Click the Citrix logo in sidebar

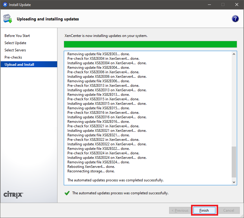tap(13, 195)
